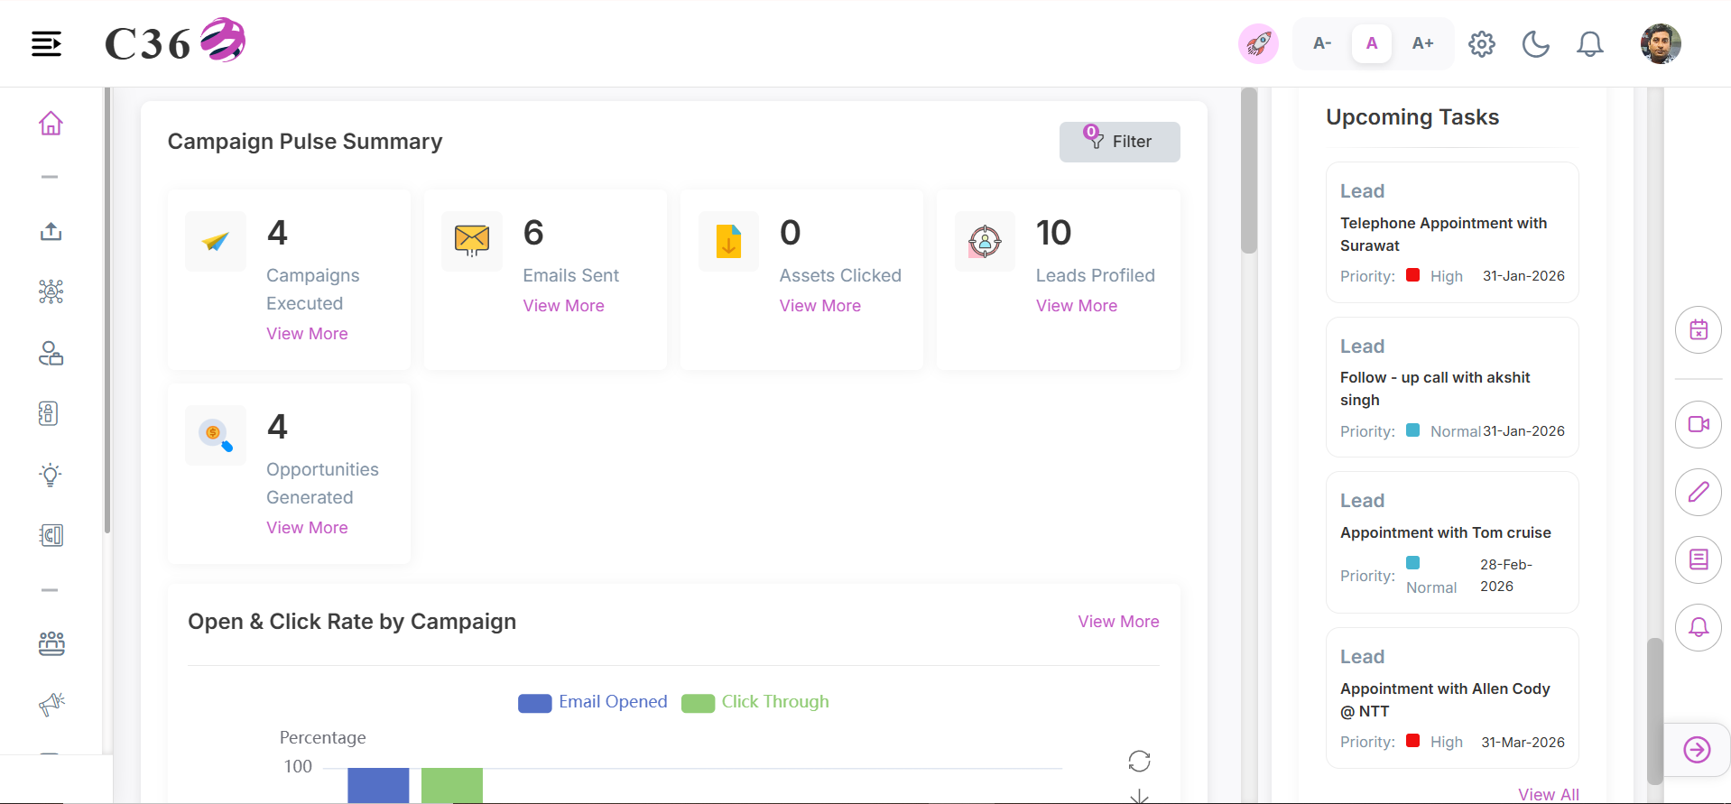Click the main dashboard vertical scrollbar
Screen dimensions: 1731x804
point(1249,171)
